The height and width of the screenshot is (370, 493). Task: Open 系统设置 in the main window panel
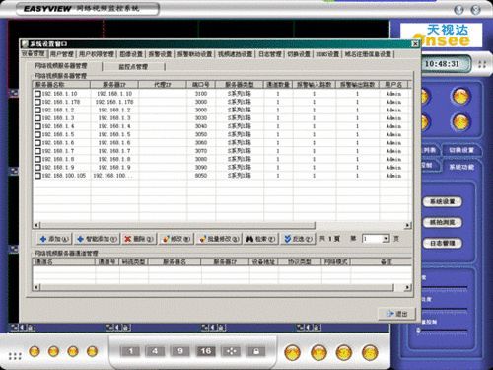[442, 201]
